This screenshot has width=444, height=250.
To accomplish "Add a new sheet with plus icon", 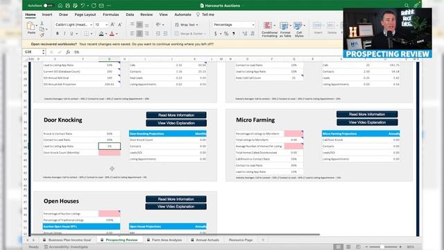I will [x=263, y=240].
